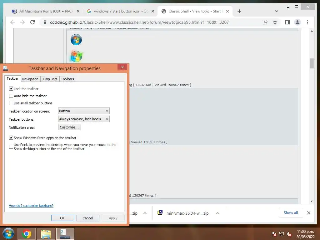The height and width of the screenshot is (240, 320).
Task: Click Cancel in Taskbar properties dialog
Action: click(x=88, y=218)
